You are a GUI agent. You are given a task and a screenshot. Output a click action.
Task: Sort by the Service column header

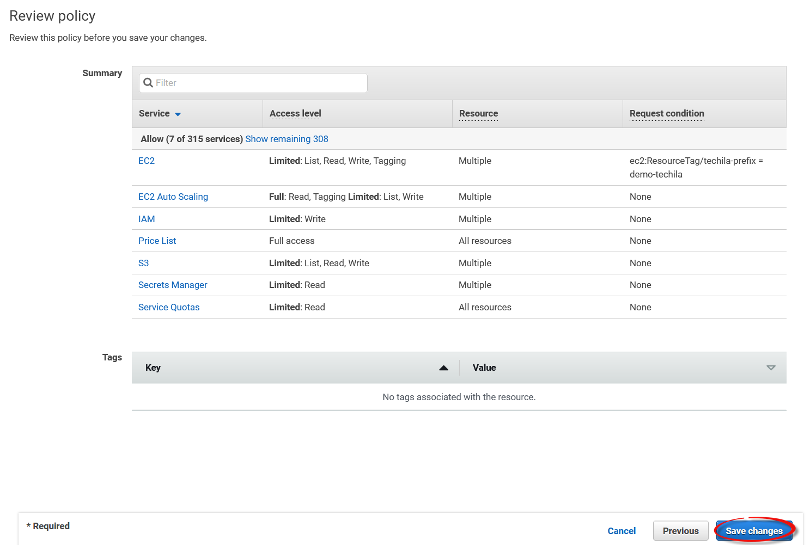(x=154, y=113)
